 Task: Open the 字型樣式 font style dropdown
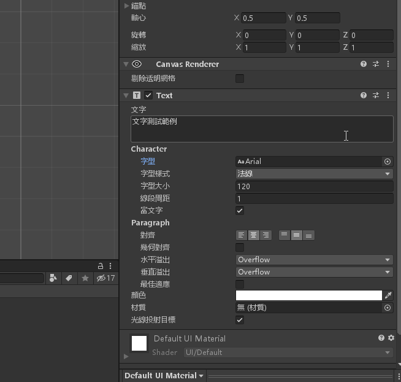pyautogui.click(x=314, y=174)
